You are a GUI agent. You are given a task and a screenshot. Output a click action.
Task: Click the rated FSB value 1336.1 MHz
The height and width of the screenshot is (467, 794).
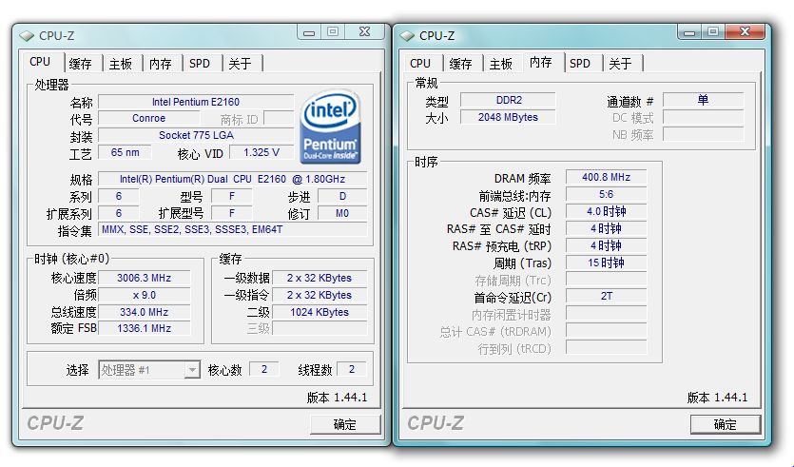145,328
